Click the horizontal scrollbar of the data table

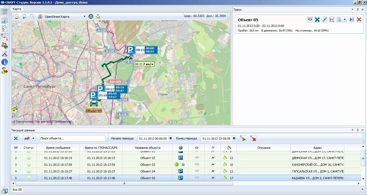tap(124, 183)
